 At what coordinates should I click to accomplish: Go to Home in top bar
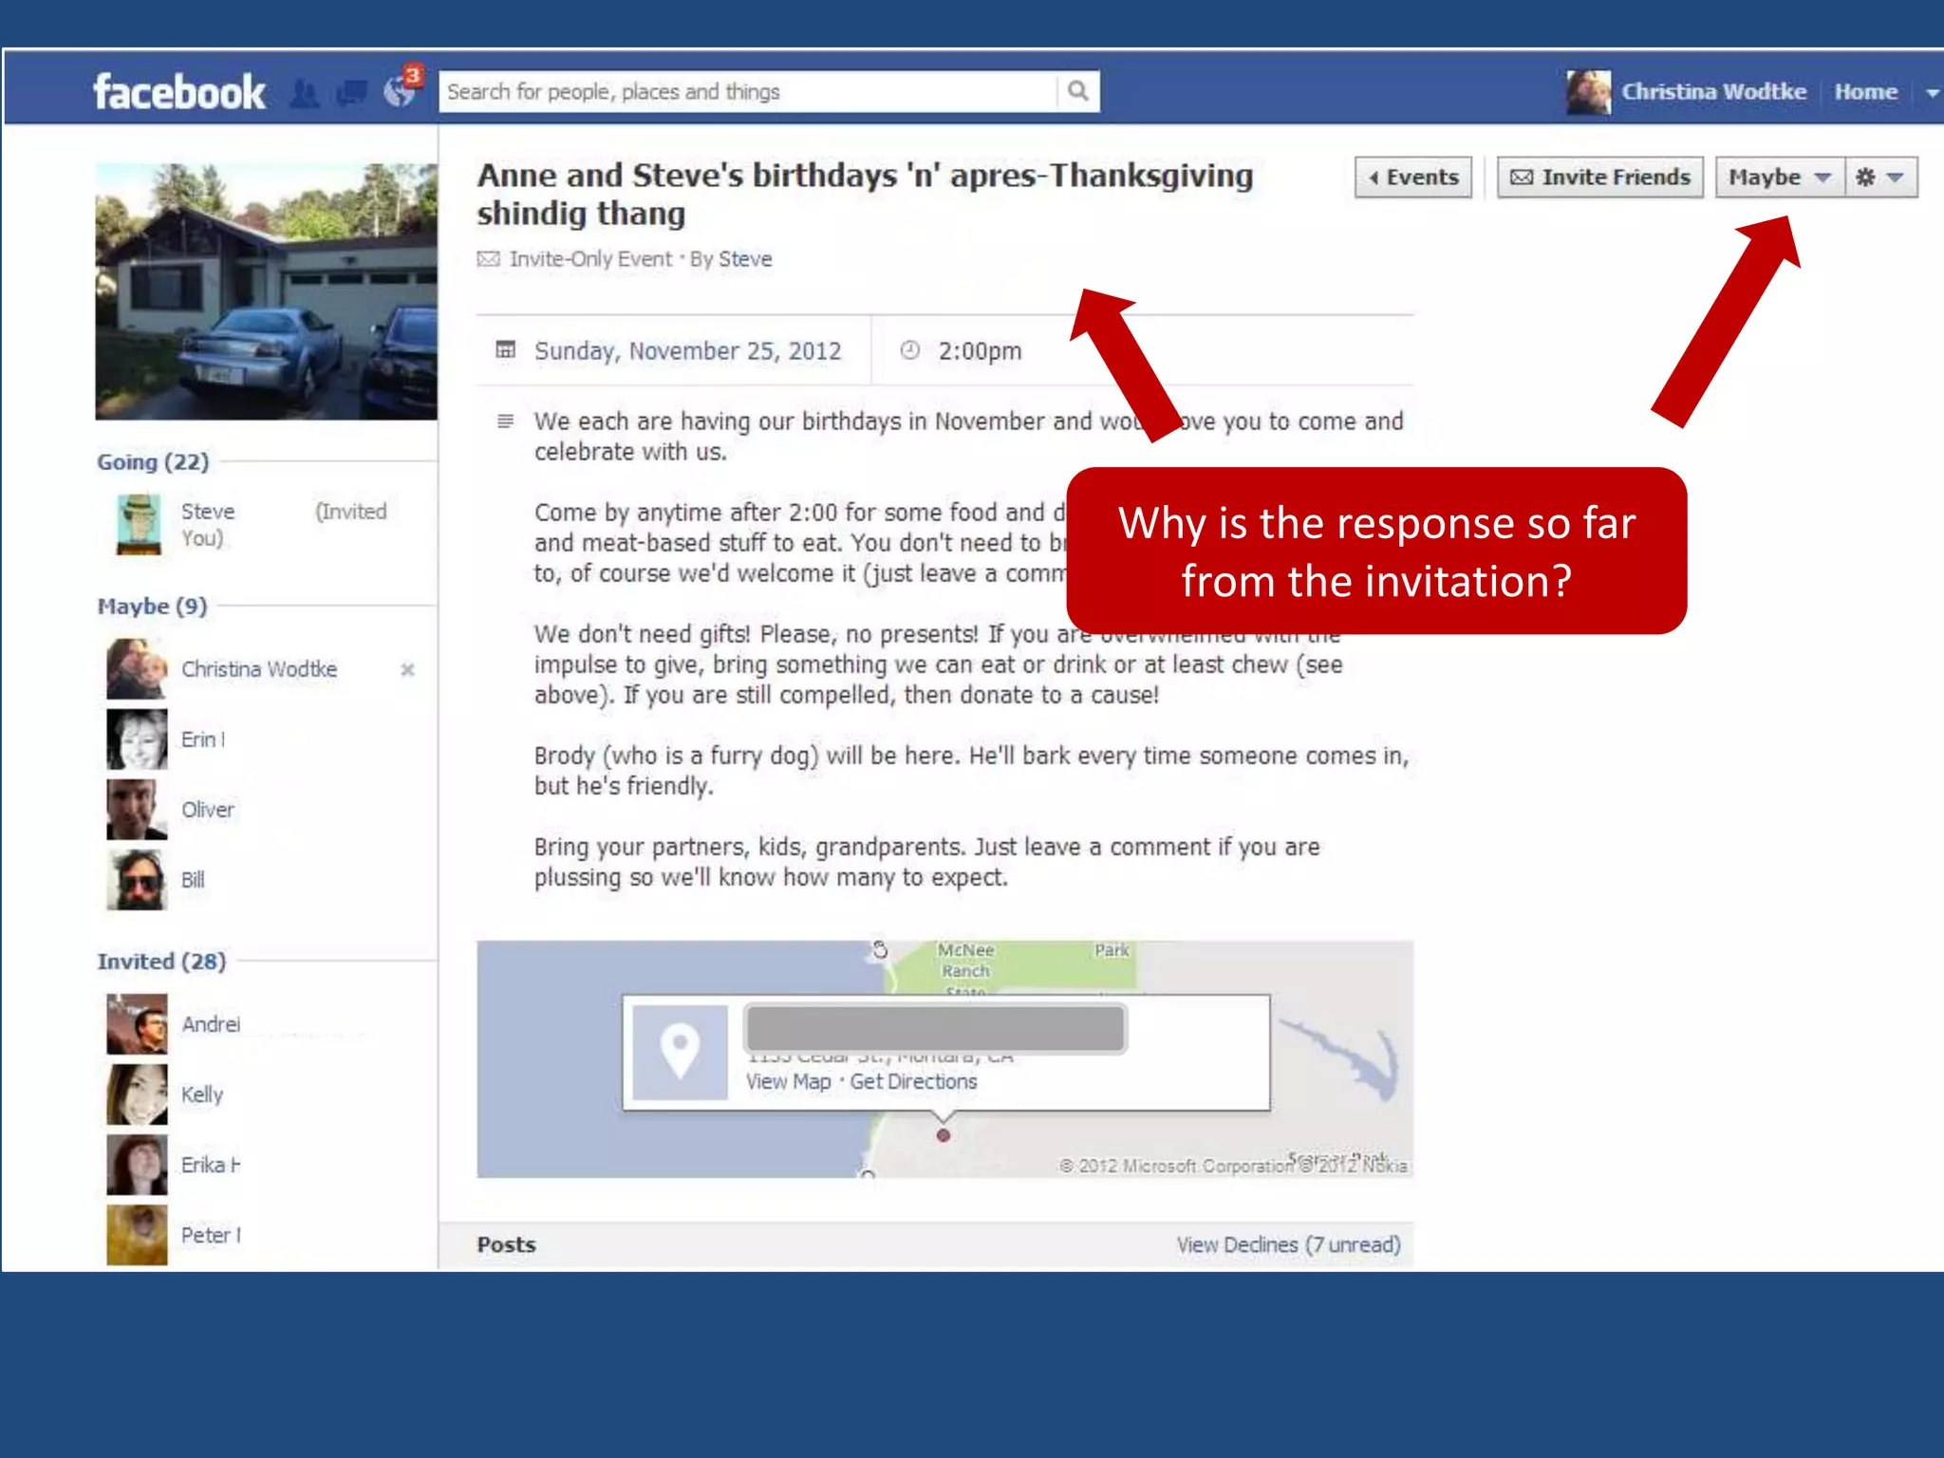point(1865,92)
